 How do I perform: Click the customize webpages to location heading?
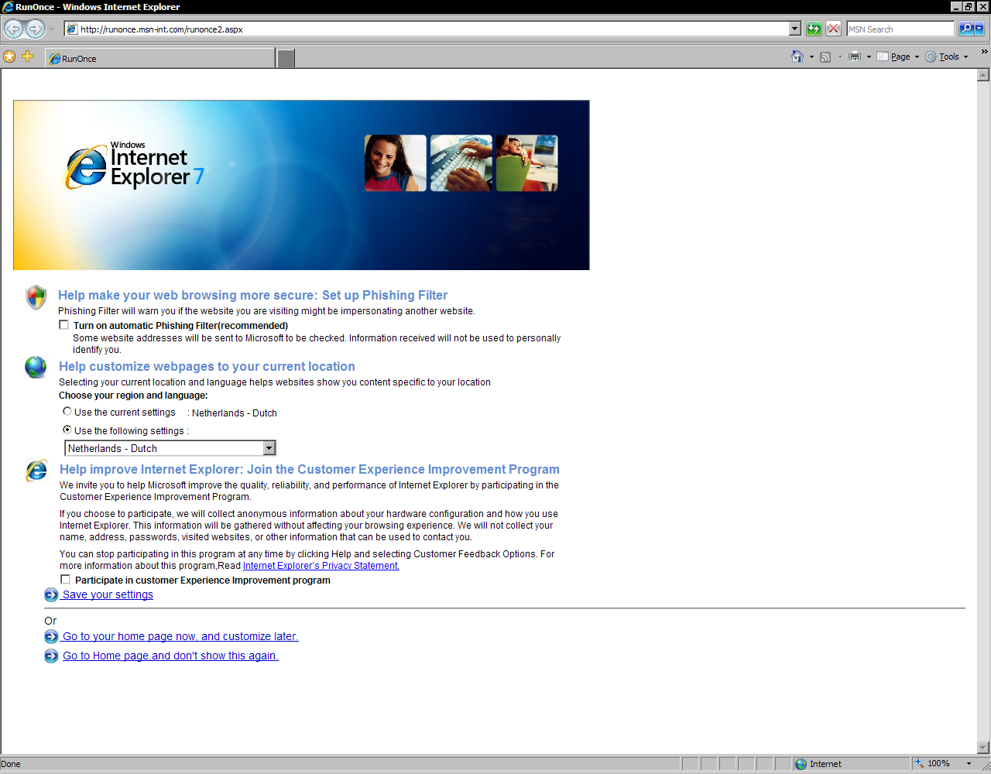tap(207, 366)
